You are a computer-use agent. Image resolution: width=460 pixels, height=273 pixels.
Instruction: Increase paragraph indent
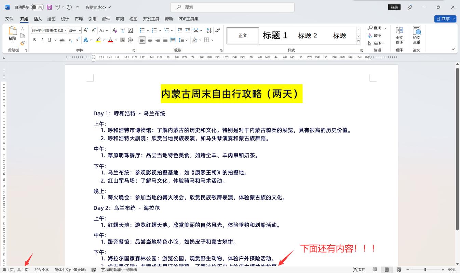[x=187, y=30]
